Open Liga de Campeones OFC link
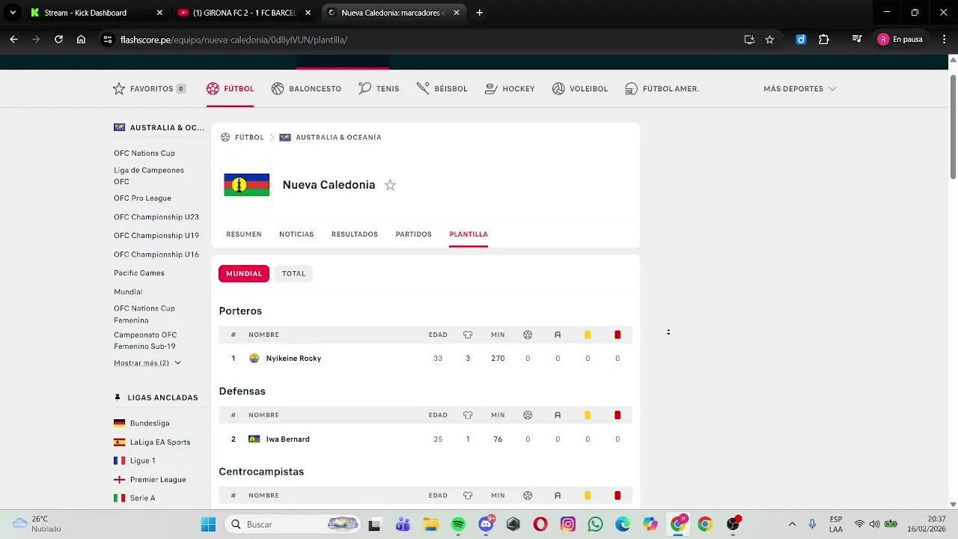Image resolution: width=958 pixels, height=539 pixels. pyautogui.click(x=149, y=176)
